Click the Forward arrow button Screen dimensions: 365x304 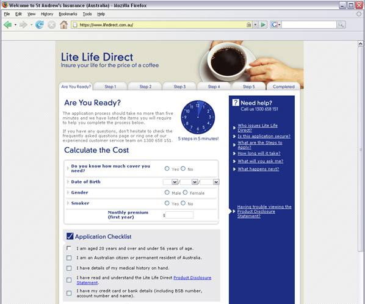coord(23,24)
